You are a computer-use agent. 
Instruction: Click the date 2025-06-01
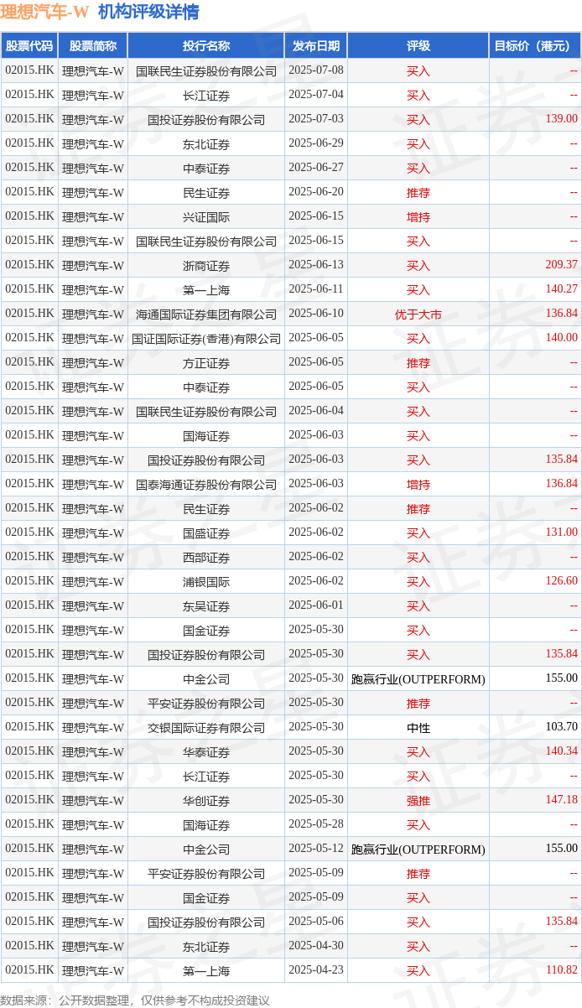[316, 605]
